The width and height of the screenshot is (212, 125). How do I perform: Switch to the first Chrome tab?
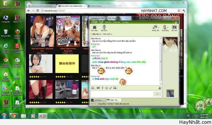tap(41, 6)
